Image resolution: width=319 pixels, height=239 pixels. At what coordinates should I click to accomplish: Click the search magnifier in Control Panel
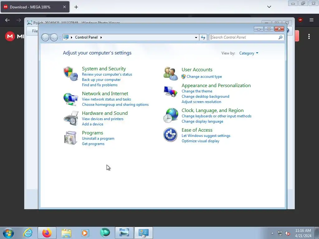tap(280, 37)
